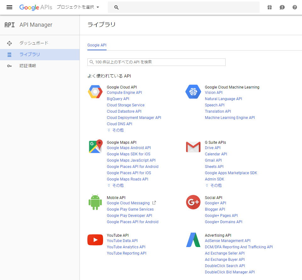This screenshot has height=280, width=302.
Task: Open BigQuery API link
Action: tap(118, 99)
